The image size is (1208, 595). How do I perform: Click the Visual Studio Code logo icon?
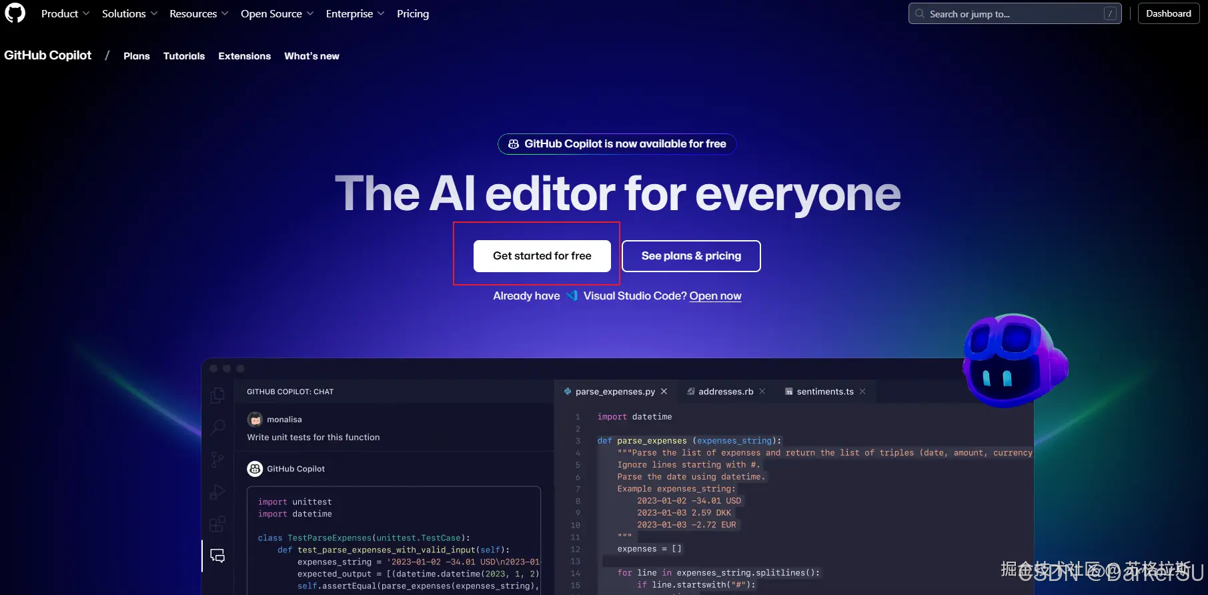(572, 295)
